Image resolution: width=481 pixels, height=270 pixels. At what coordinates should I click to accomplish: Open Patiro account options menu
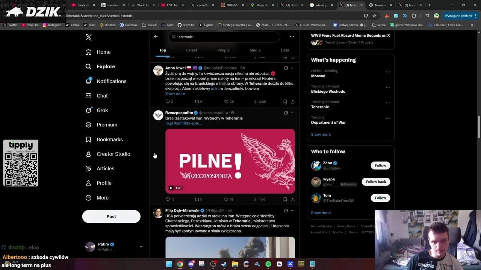tap(142, 247)
